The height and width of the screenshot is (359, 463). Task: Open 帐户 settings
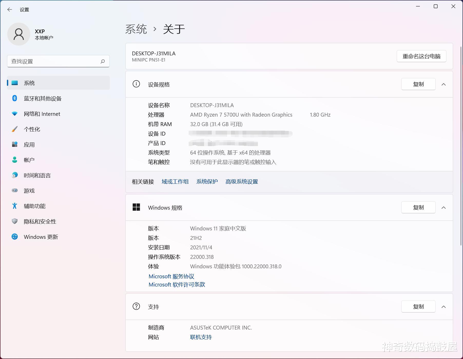[59, 160]
